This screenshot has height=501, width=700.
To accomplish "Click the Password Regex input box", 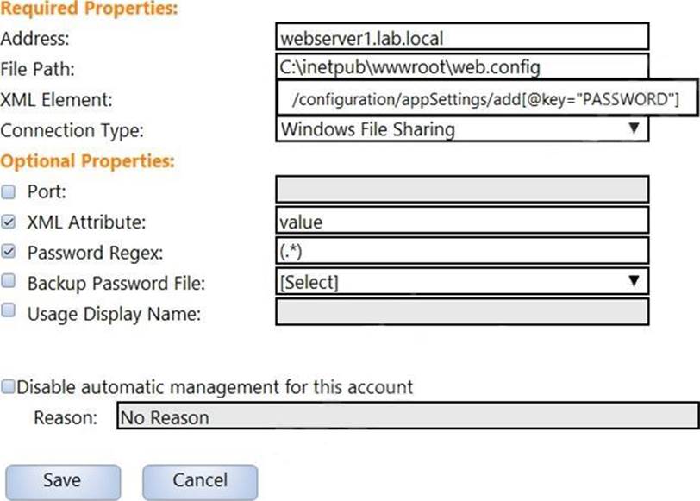I will (x=461, y=251).
